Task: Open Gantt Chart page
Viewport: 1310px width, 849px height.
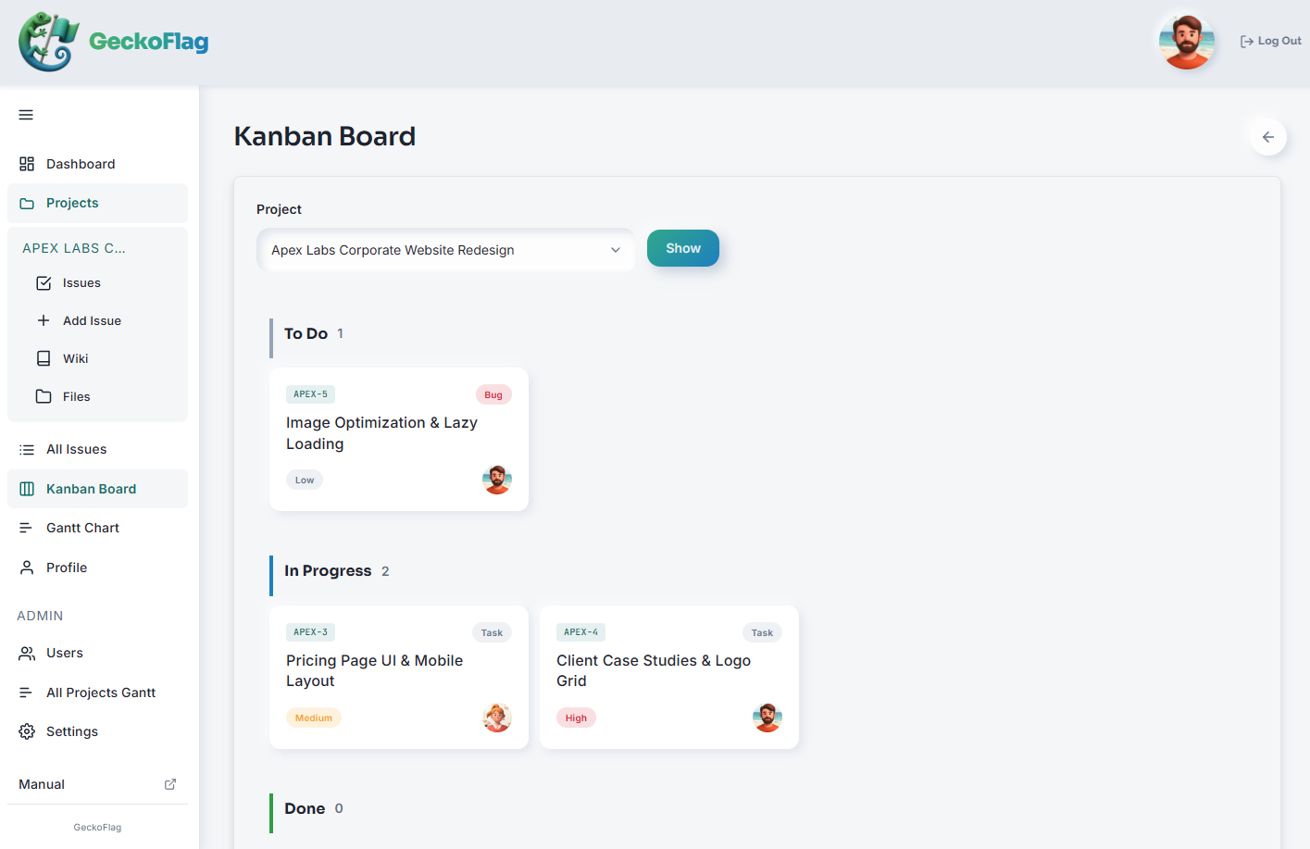Action: coord(97,528)
